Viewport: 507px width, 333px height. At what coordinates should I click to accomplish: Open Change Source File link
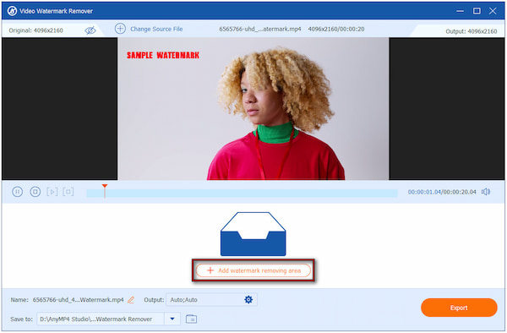click(x=156, y=29)
